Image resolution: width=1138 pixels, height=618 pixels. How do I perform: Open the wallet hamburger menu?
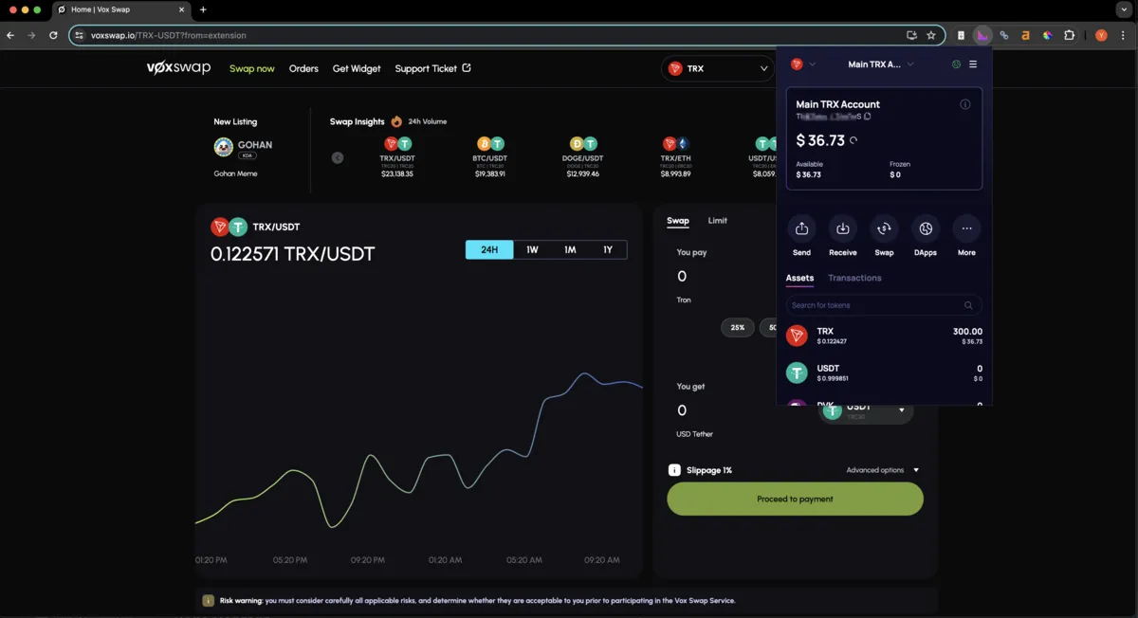[x=973, y=64]
